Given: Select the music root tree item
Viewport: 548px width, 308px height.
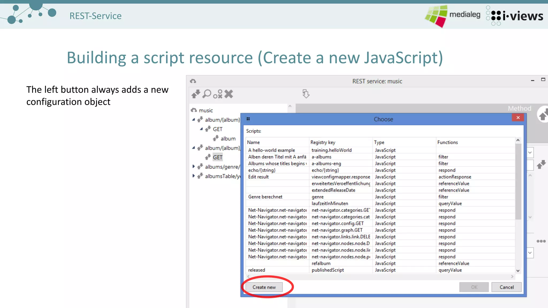Looking at the screenshot, I should pyautogui.click(x=206, y=110).
